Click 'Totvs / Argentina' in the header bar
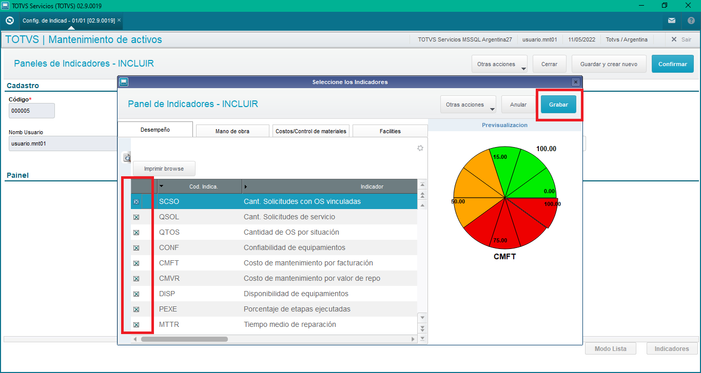The width and height of the screenshot is (701, 373). click(x=627, y=39)
